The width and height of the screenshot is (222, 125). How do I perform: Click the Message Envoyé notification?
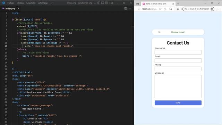click(178, 32)
